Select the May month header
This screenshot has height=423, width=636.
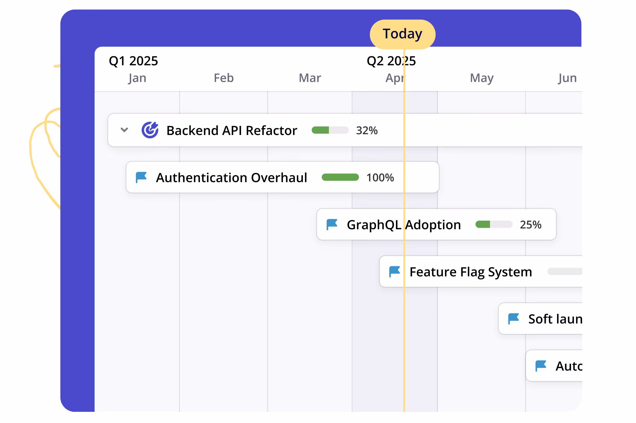coord(482,78)
